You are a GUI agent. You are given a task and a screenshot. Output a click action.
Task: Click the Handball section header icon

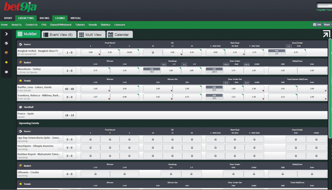(x=20, y=107)
